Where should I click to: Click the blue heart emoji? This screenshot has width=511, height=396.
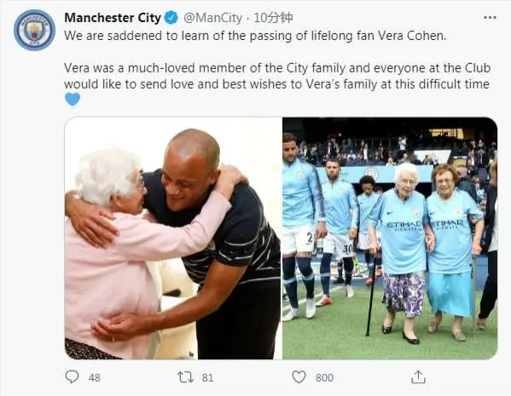point(73,100)
